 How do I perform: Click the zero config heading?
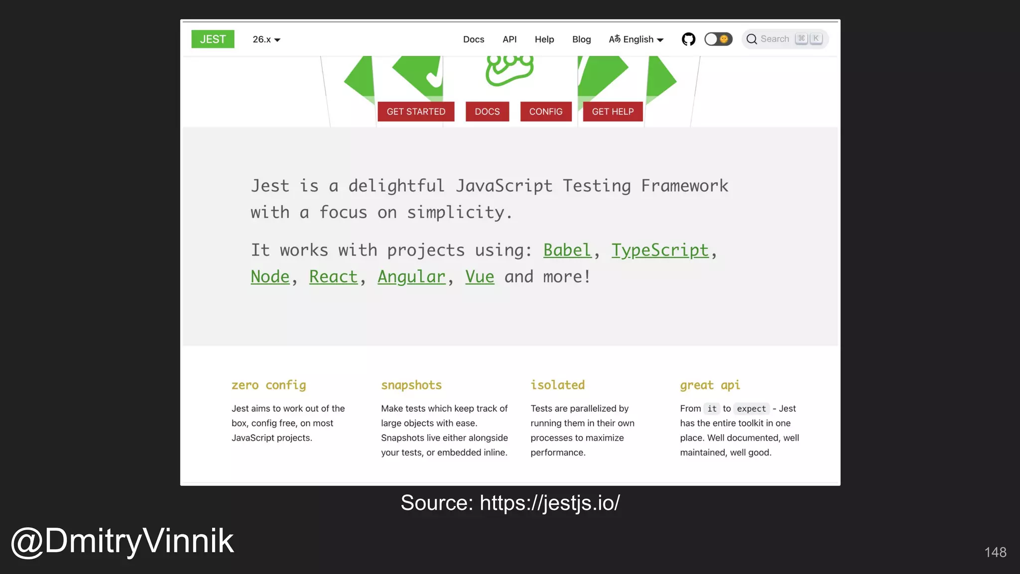tap(268, 385)
